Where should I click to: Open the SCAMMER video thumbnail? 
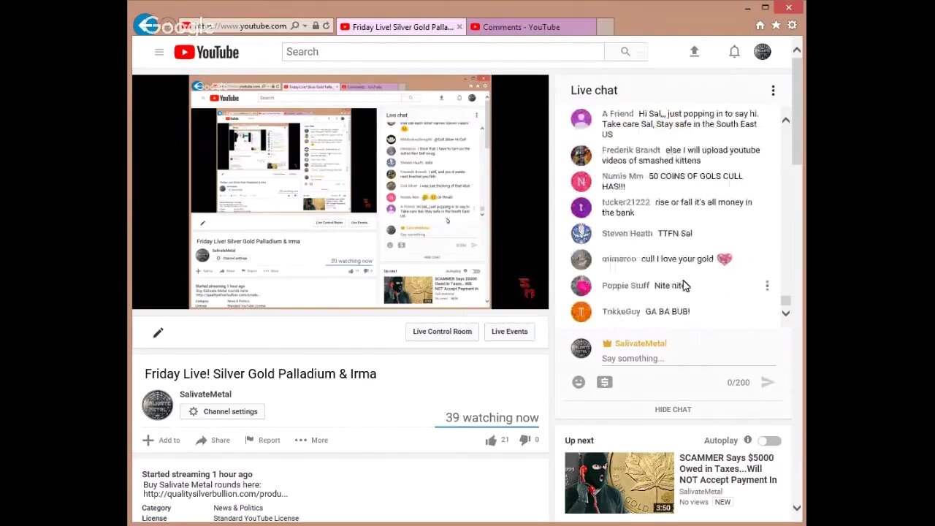(x=619, y=483)
